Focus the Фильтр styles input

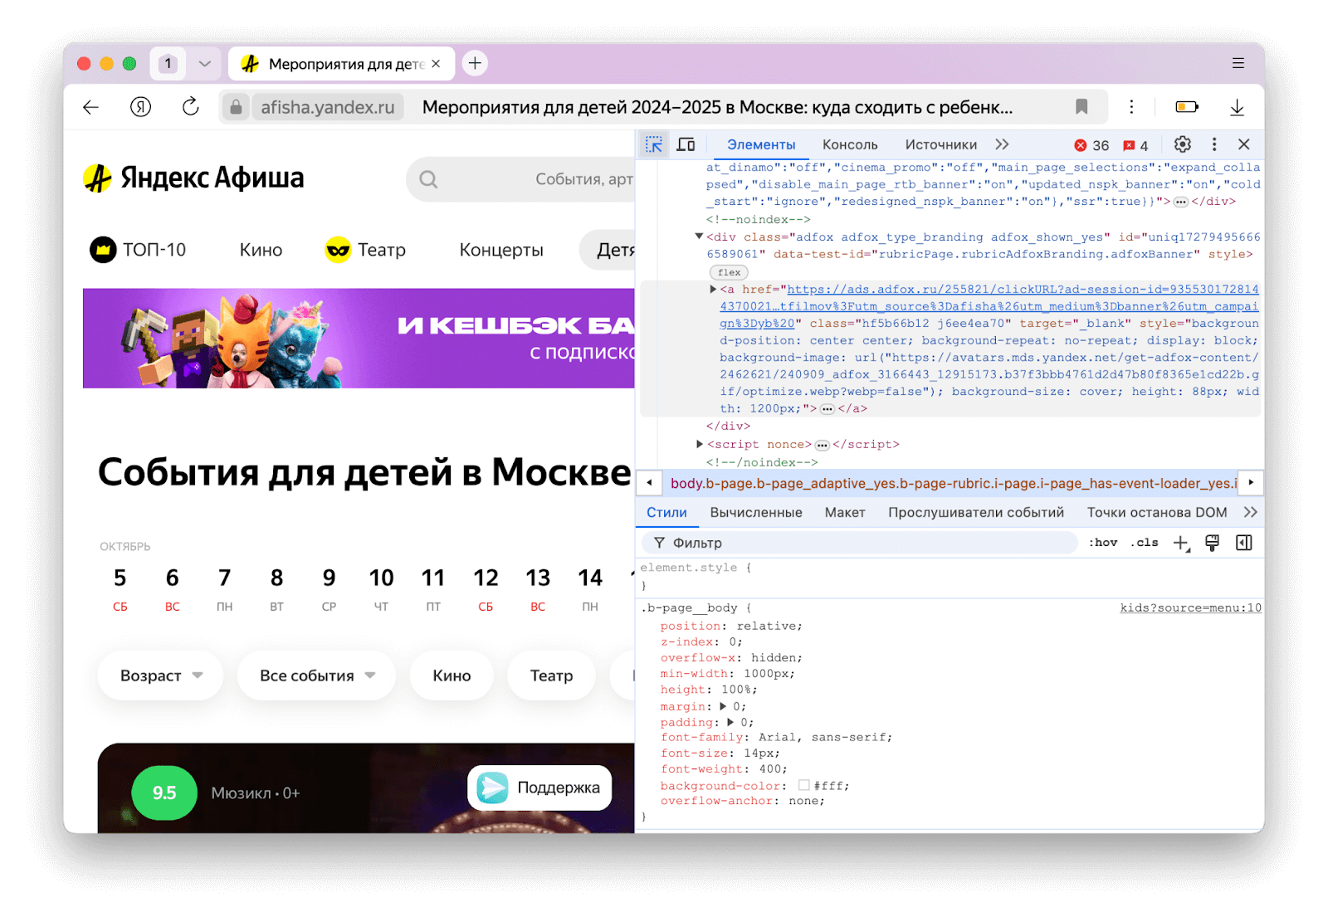coord(860,543)
